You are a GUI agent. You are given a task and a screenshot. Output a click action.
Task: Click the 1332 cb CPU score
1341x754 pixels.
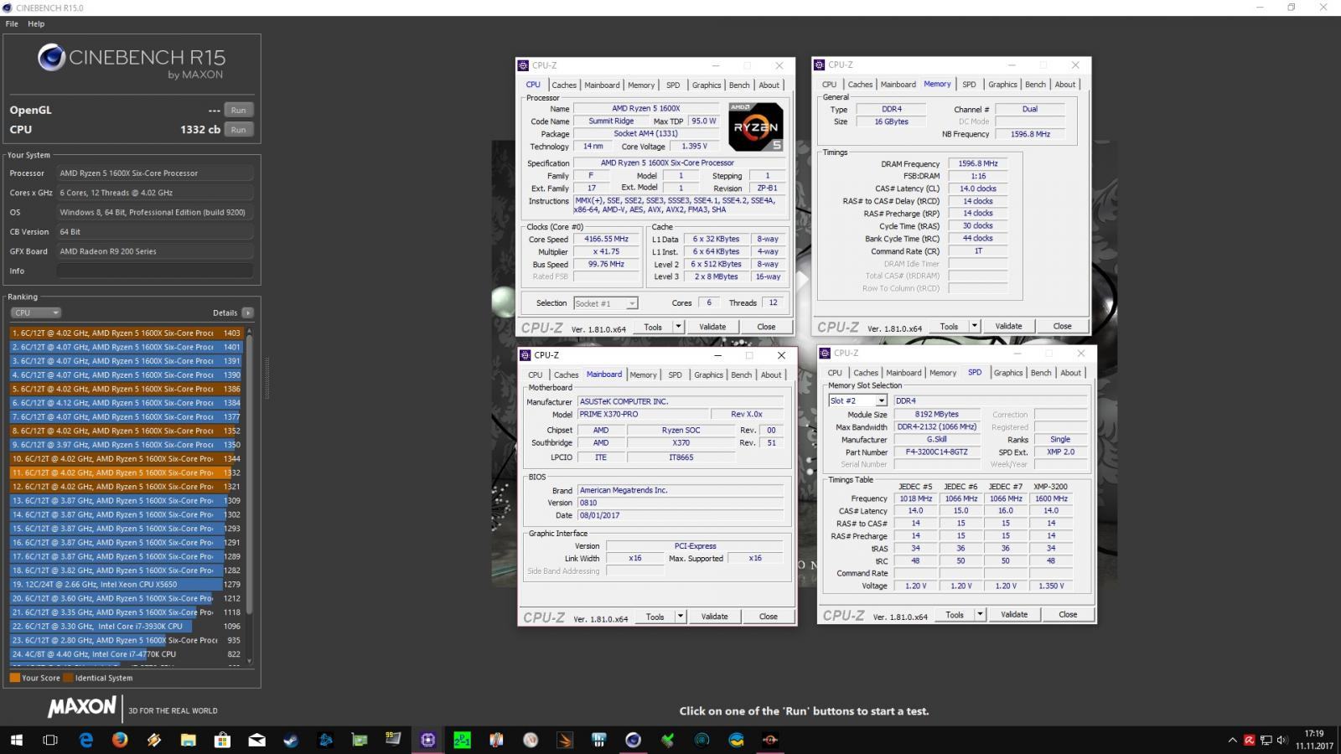pos(200,130)
